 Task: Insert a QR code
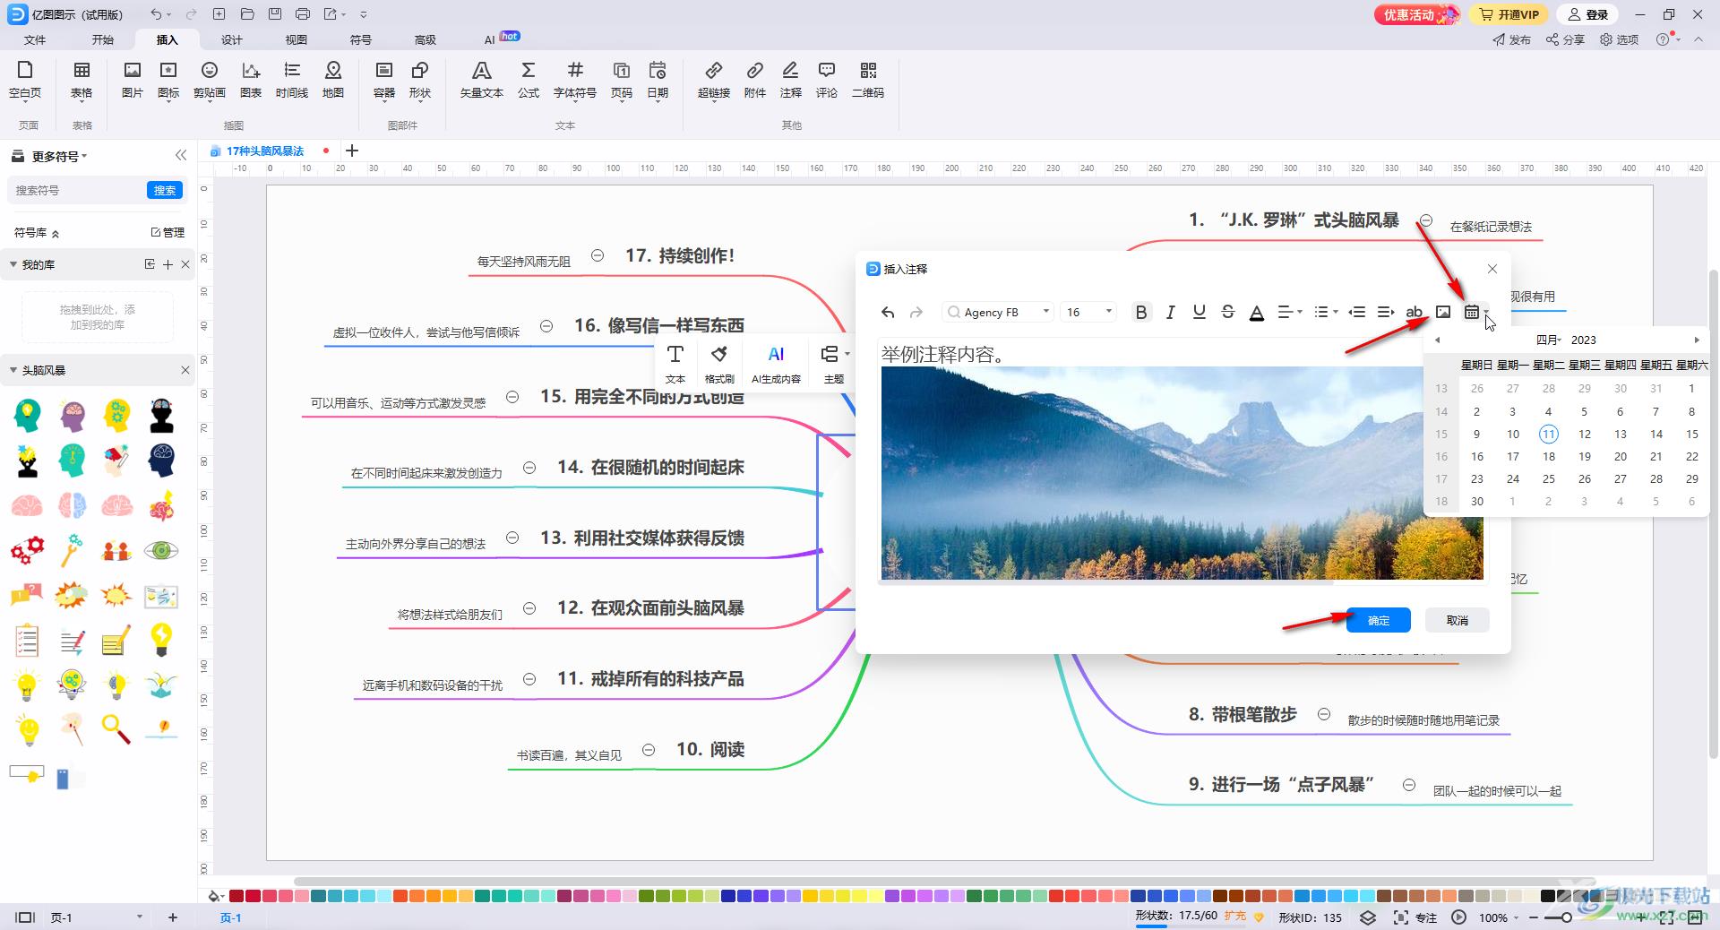[x=868, y=79]
